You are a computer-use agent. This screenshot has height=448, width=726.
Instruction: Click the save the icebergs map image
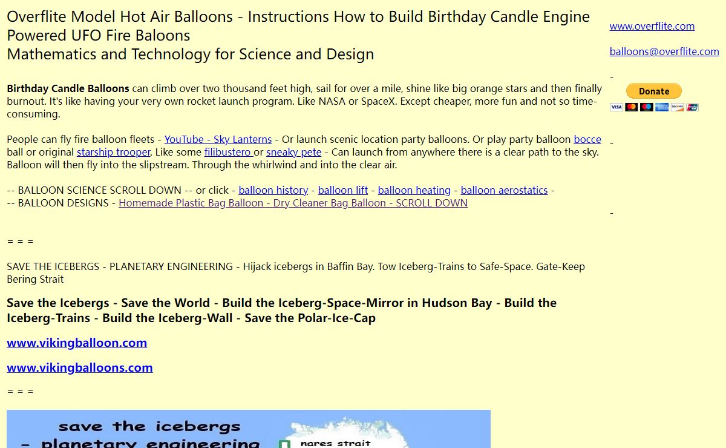(x=248, y=429)
